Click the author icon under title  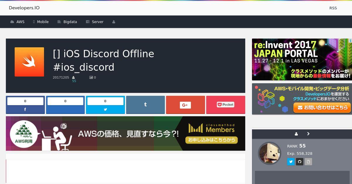pos(74,77)
